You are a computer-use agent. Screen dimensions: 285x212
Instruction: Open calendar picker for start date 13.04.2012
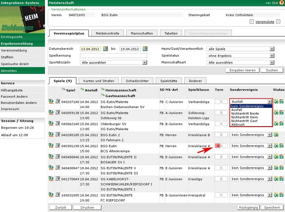(x=105, y=49)
